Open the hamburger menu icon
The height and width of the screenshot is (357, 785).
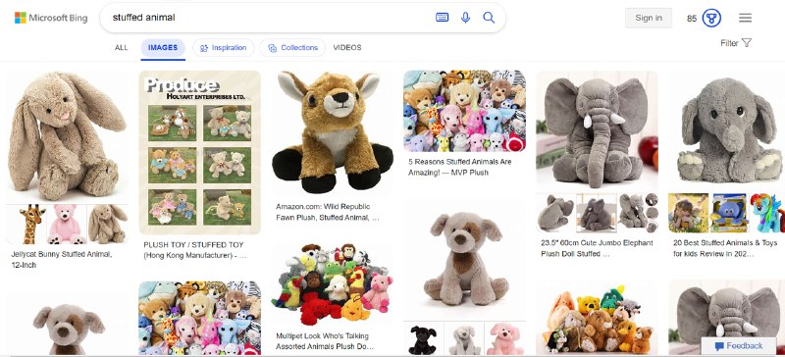click(745, 18)
